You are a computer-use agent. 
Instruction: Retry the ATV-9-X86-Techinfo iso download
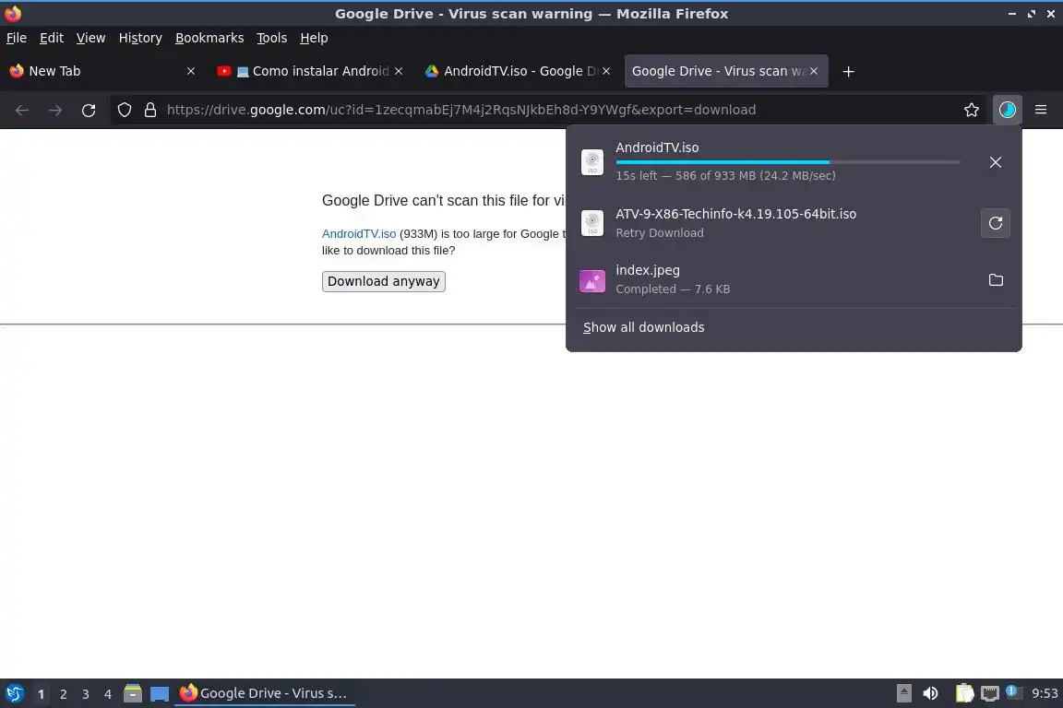pyautogui.click(x=996, y=223)
